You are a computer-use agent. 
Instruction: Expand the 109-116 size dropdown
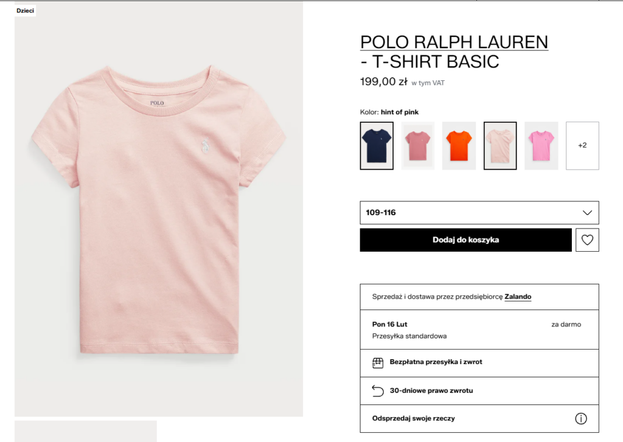tap(479, 212)
